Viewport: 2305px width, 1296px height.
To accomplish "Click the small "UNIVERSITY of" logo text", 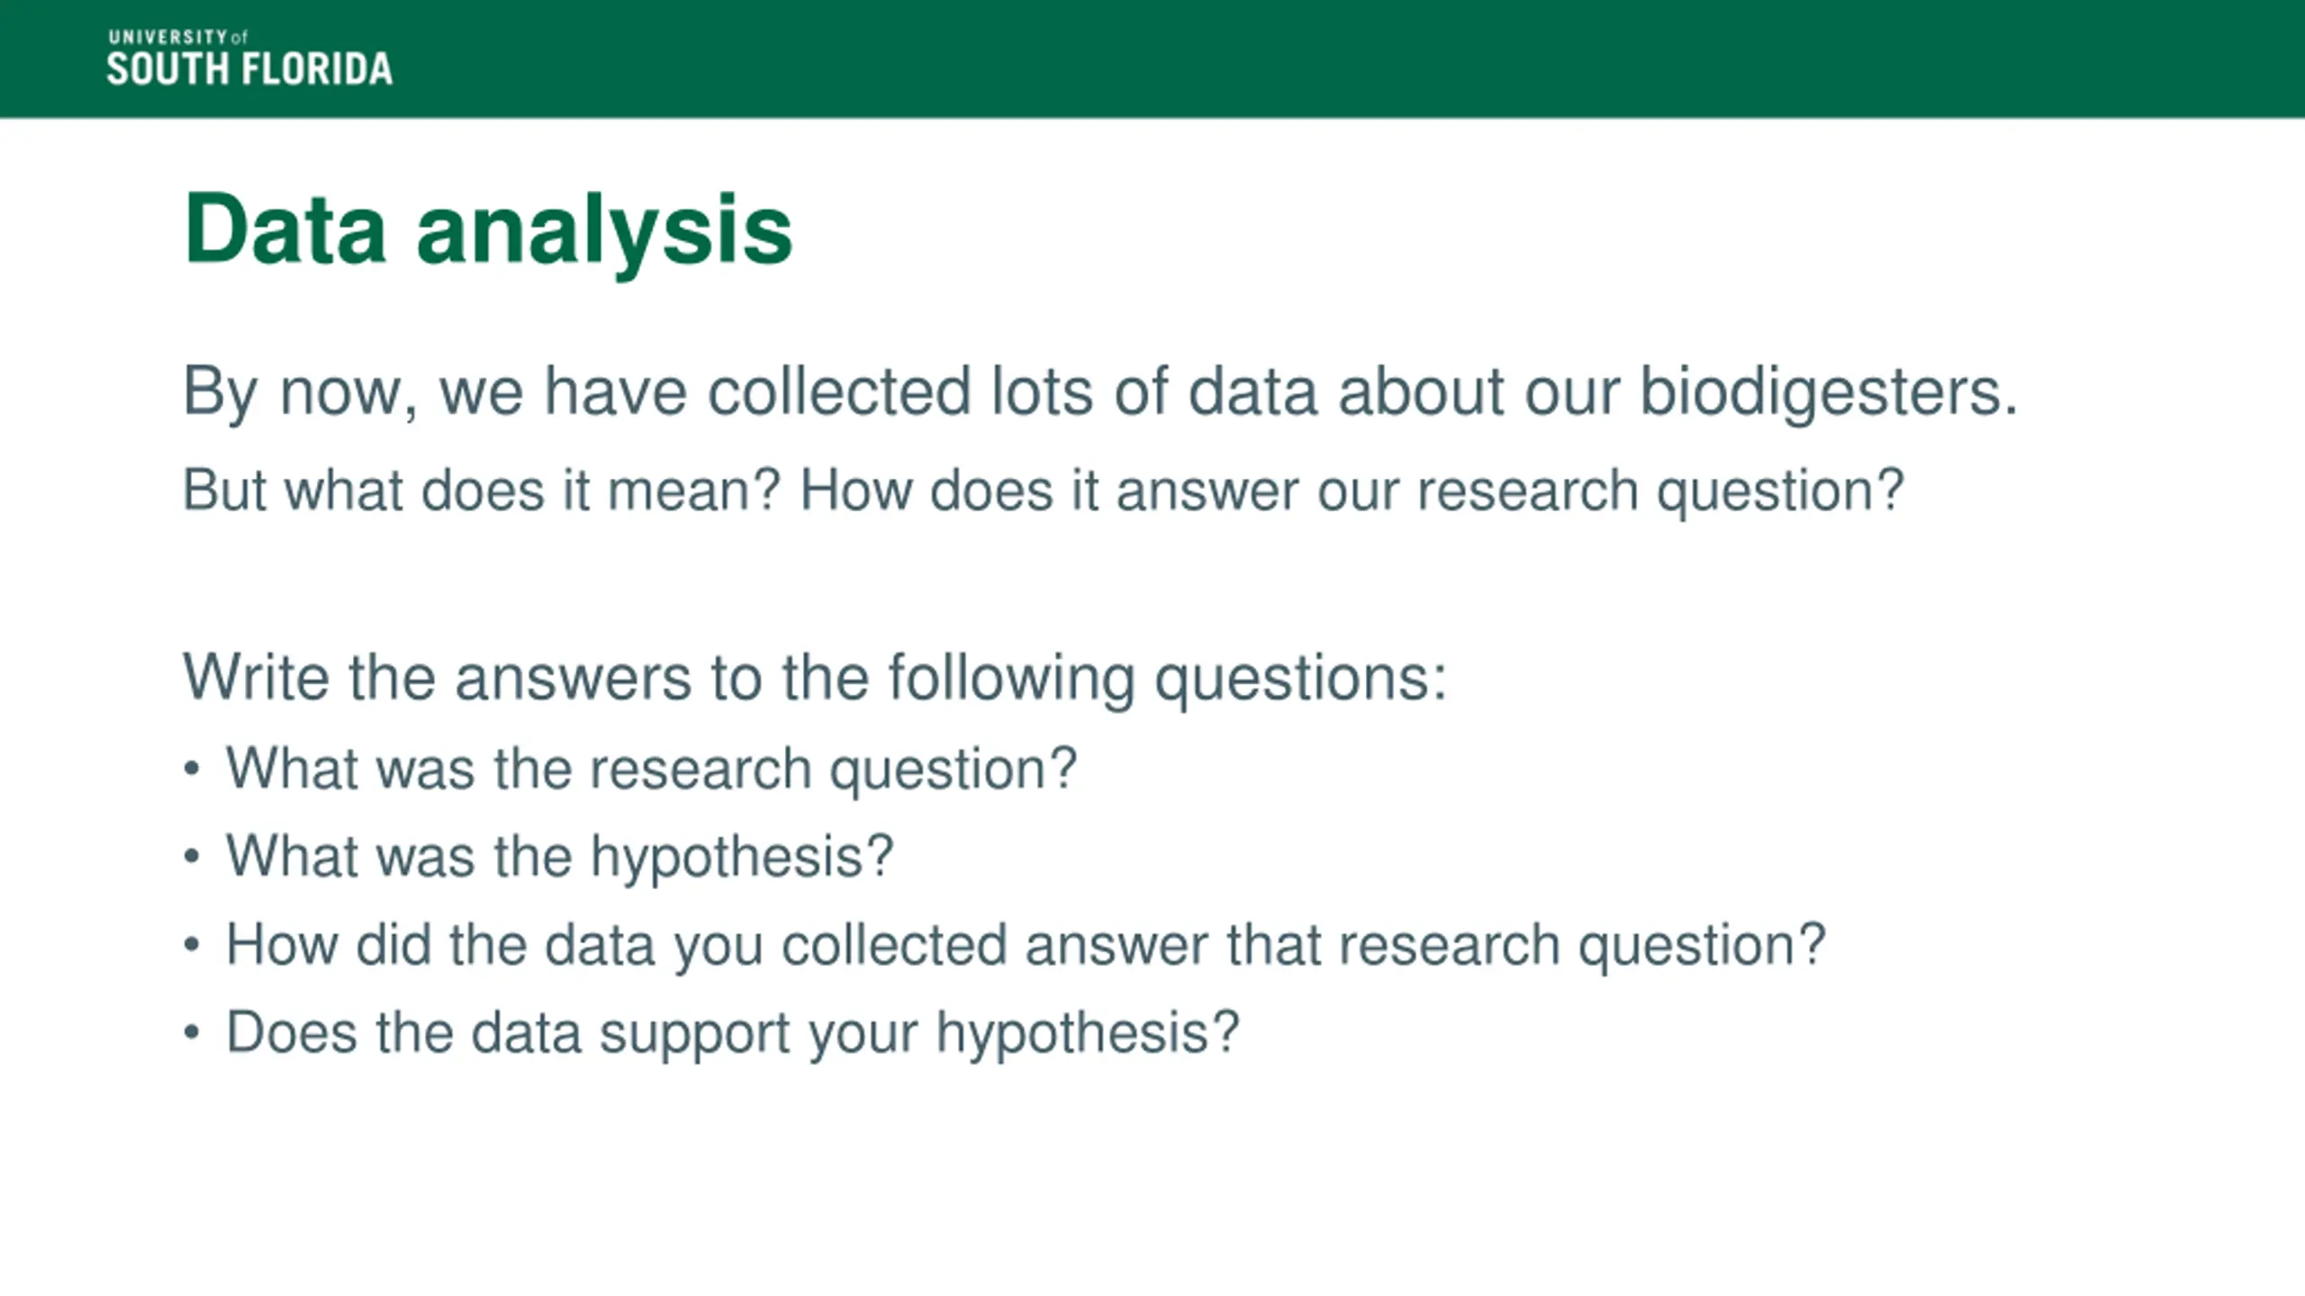I will pos(177,37).
